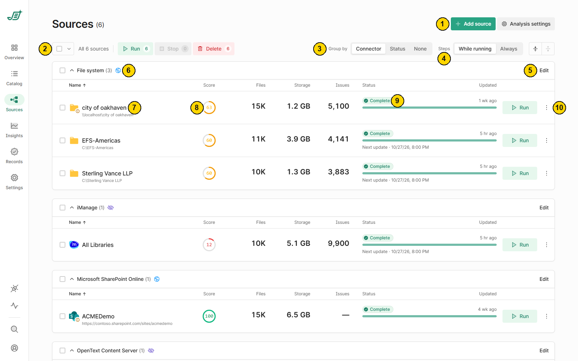Viewport: 578px width, 361px height.
Task: Toggle the iManage hidden visibility eye icon
Action: (111, 208)
